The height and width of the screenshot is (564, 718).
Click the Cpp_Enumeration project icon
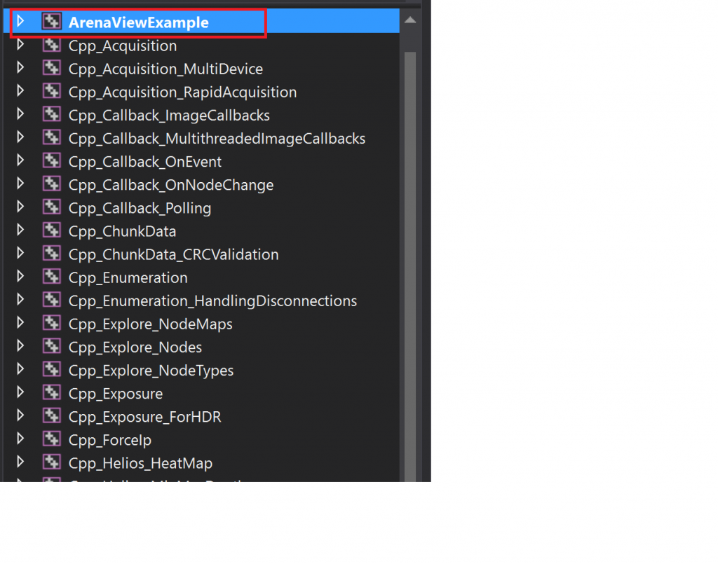click(x=52, y=277)
